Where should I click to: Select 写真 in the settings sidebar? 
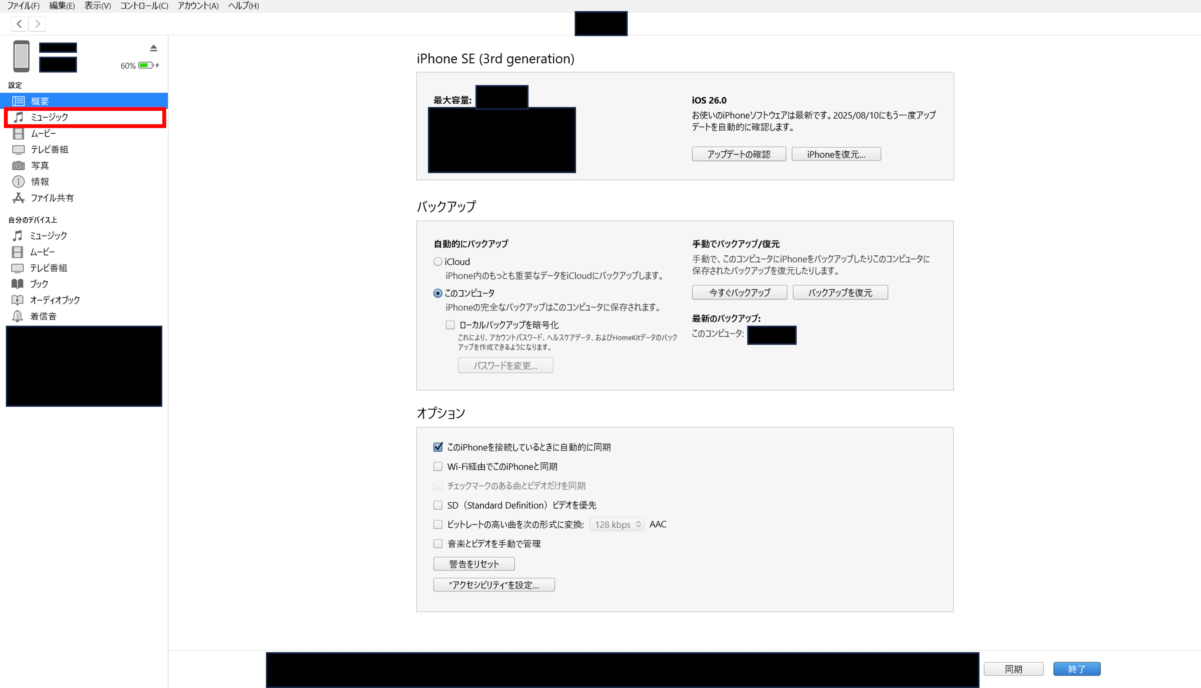(x=84, y=166)
